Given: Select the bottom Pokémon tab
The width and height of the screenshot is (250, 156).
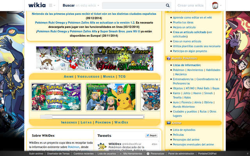Looking at the screenshot, I should (103, 122).
